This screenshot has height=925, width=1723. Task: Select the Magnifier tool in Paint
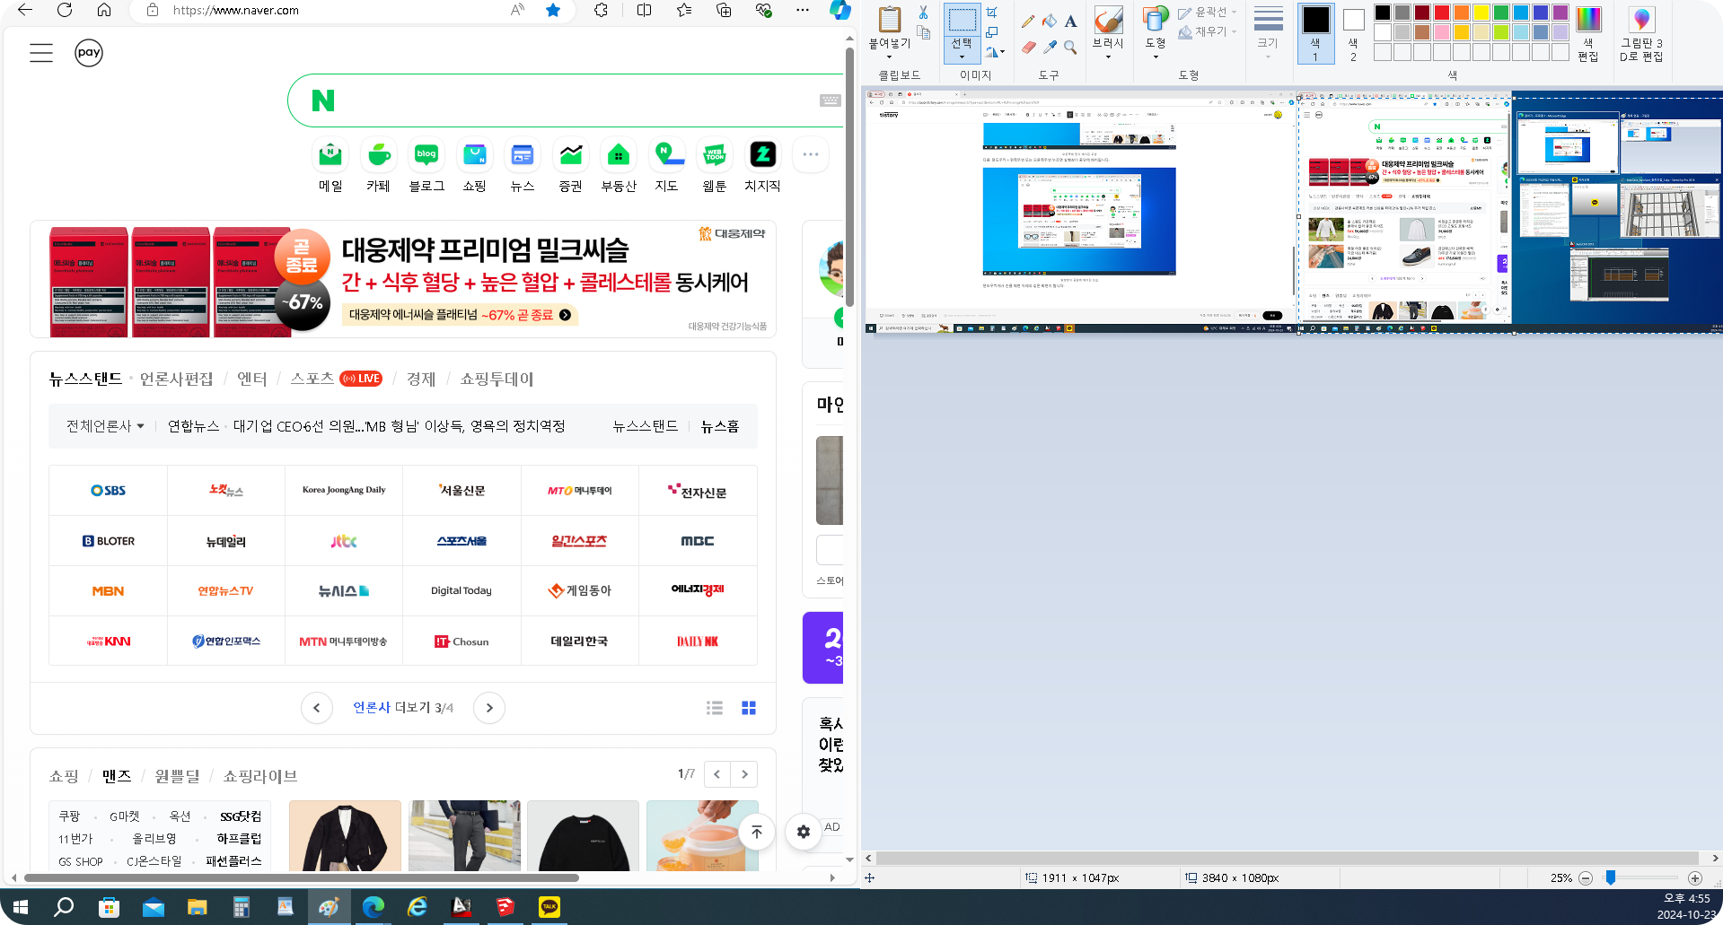[x=1070, y=47]
